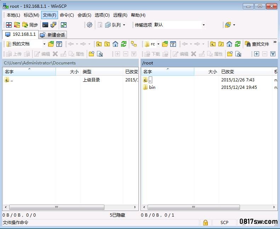Go to remote root directory icon
The height and width of the screenshot is (229, 280).
221,44
